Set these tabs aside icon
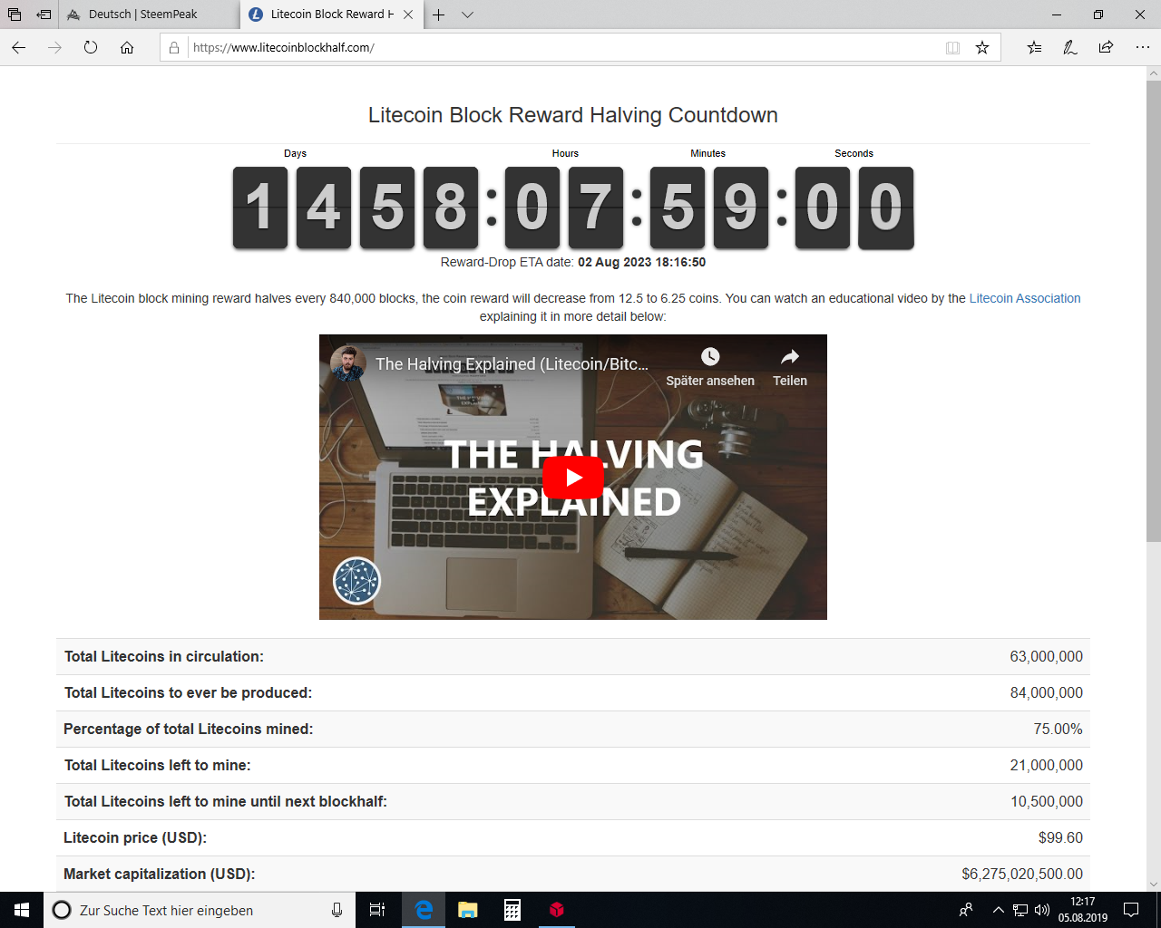Image resolution: width=1161 pixels, height=928 pixels. pyautogui.click(x=44, y=14)
